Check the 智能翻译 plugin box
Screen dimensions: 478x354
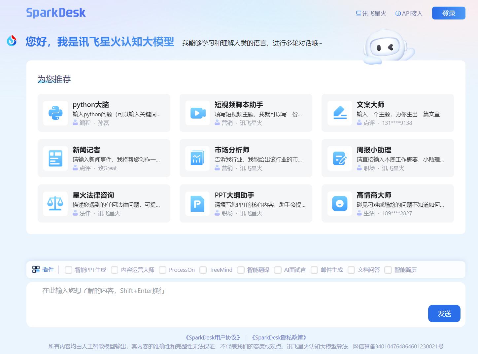point(241,270)
